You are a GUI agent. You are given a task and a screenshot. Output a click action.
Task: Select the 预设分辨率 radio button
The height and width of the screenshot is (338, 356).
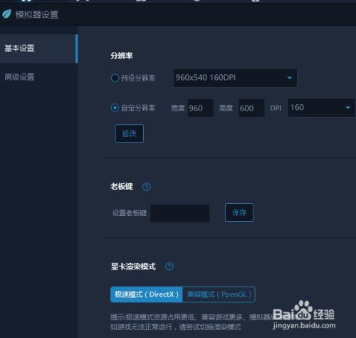click(x=115, y=78)
